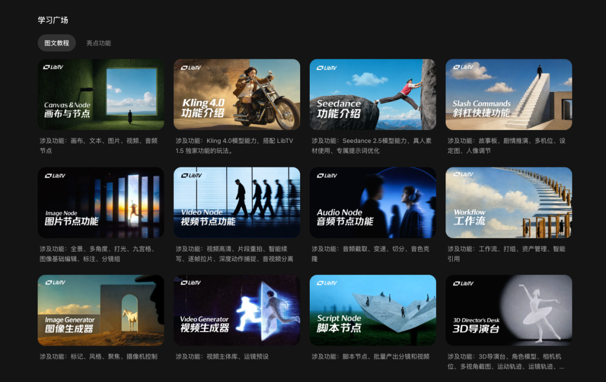Click the description starting 涉及功能：全景、多角度
Viewport: 606px width, 382px height.
pyautogui.click(x=98, y=254)
